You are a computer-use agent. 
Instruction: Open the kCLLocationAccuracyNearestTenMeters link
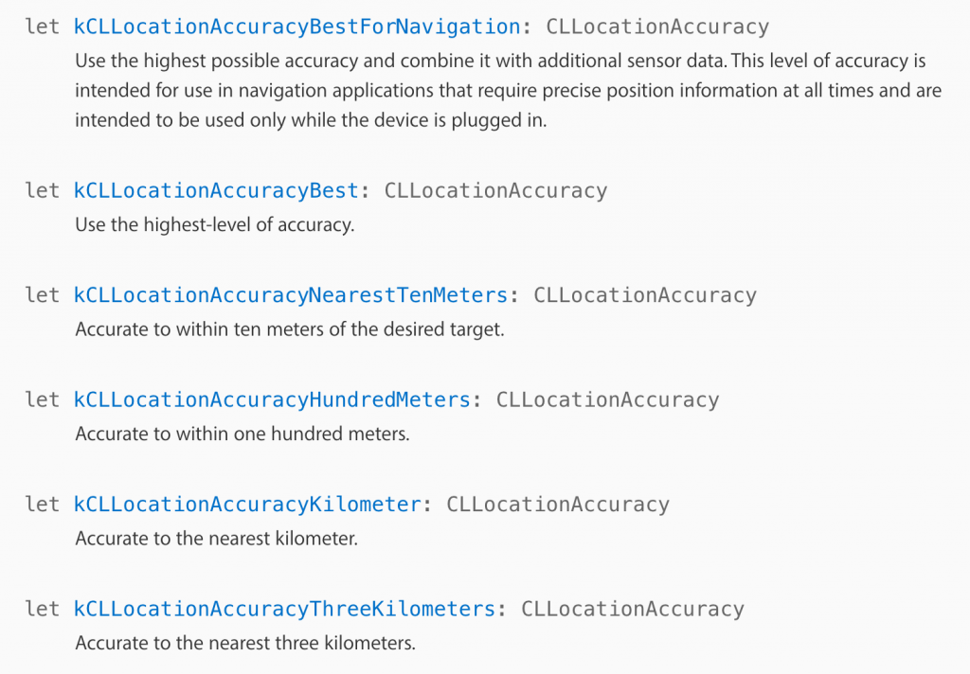coord(291,295)
